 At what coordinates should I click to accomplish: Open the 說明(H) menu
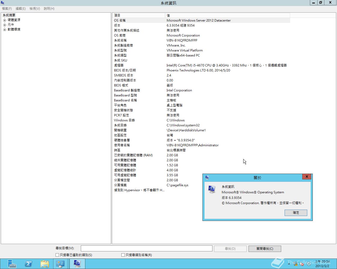click(x=49, y=9)
